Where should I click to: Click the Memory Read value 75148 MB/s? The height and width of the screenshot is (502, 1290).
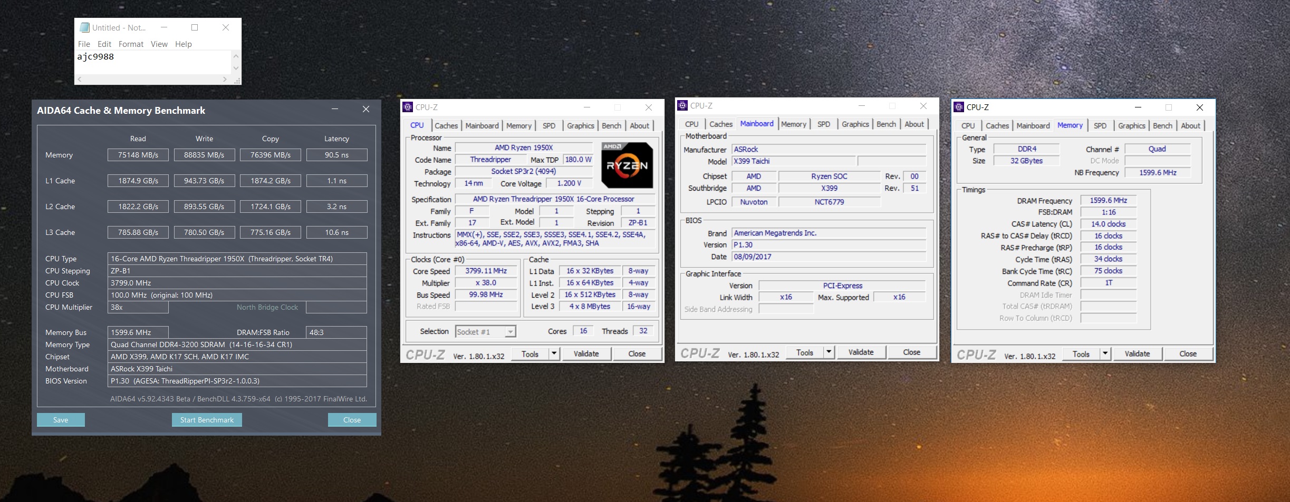coord(138,155)
